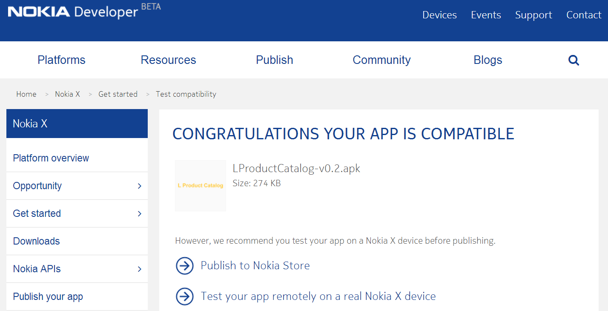This screenshot has width=608, height=311.
Task: Open the Publish navigation menu
Action: (x=274, y=60)
